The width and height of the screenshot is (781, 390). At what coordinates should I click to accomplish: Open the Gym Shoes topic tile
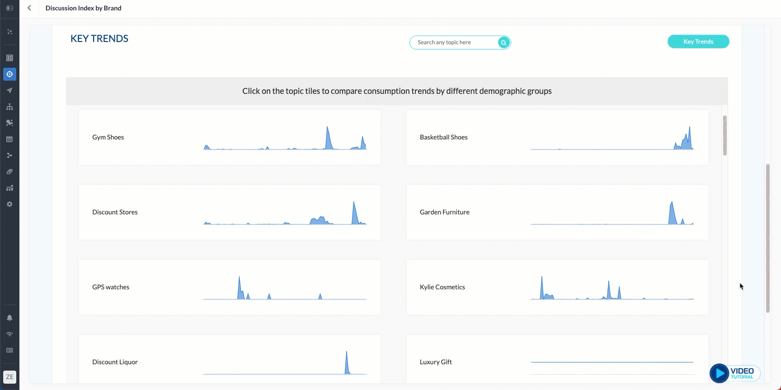point(230,137)
